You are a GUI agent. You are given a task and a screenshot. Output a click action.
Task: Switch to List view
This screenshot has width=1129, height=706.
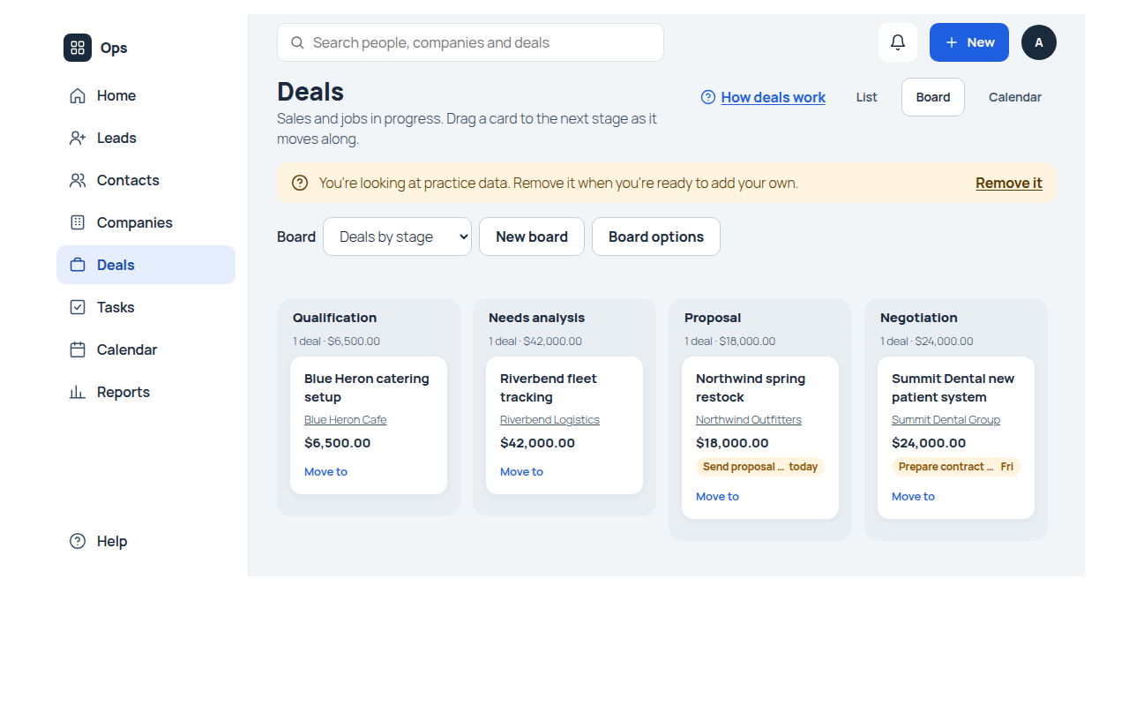866,97
